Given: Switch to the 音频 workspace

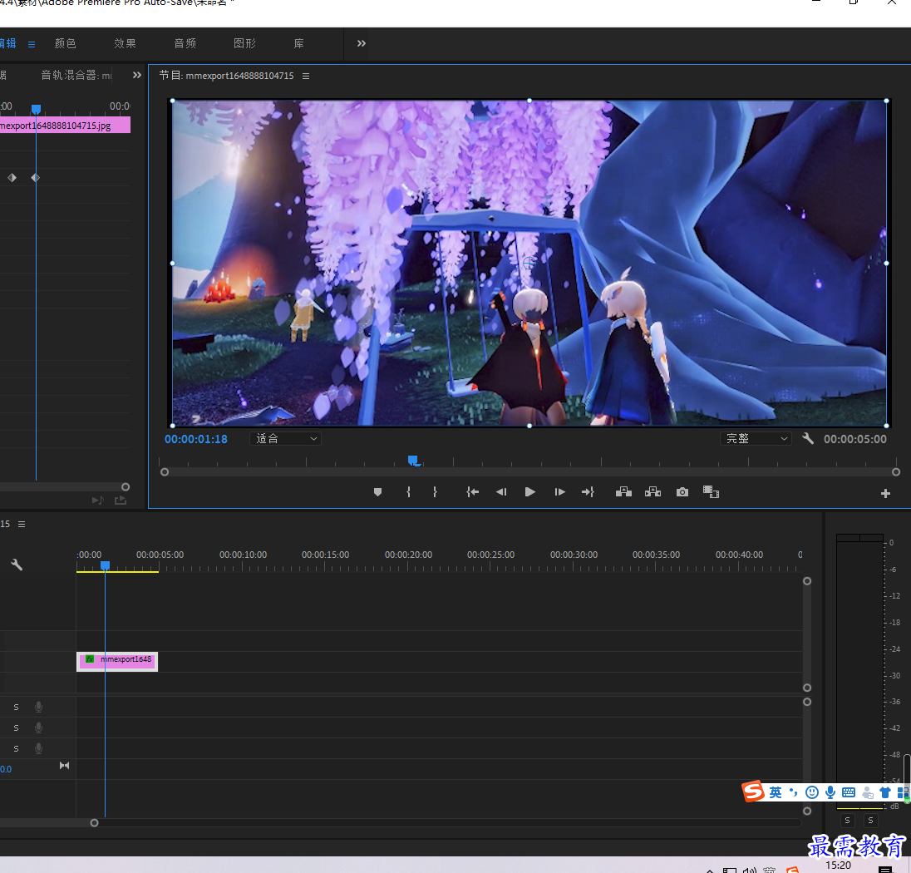Looking at the screenshot, I should tap(185, 43).
